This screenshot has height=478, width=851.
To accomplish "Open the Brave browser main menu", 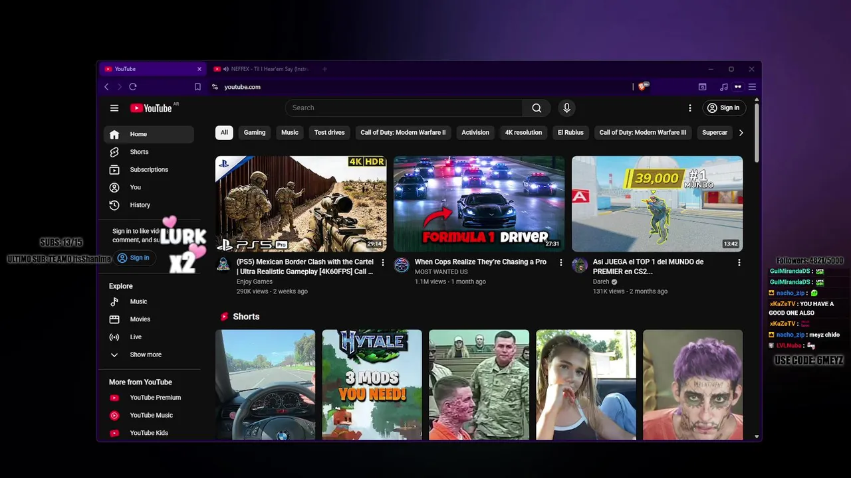I will [x=752, y=87].
